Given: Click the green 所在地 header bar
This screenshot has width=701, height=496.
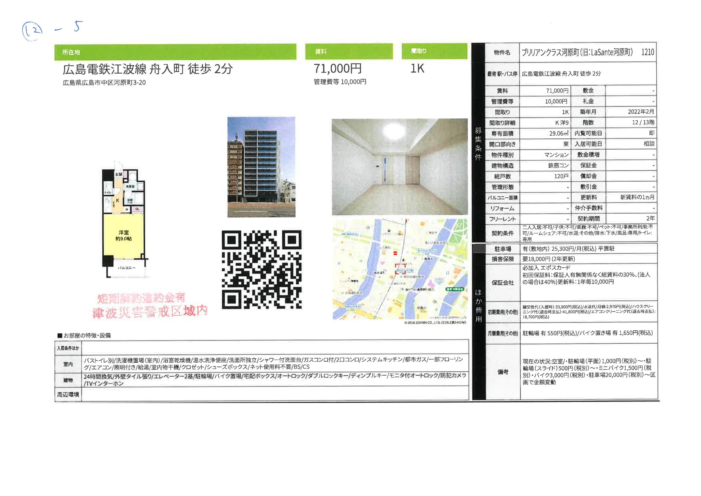Looking at the screenshot, I should point(175,52).
